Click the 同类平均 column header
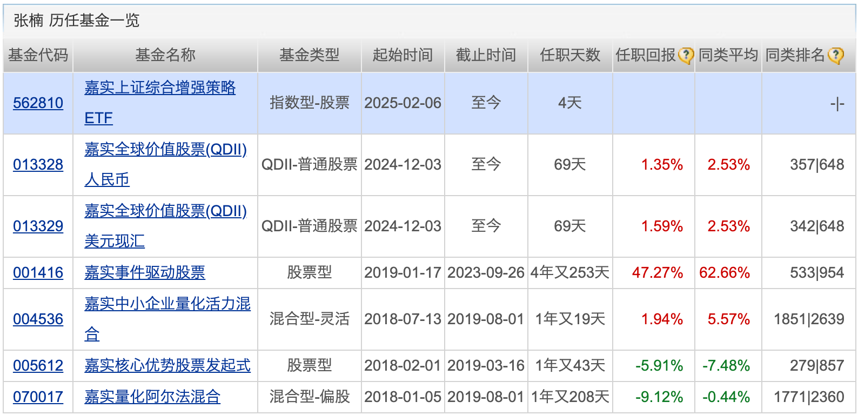This screenshot has width=858, height=415. tap(728, 55)
